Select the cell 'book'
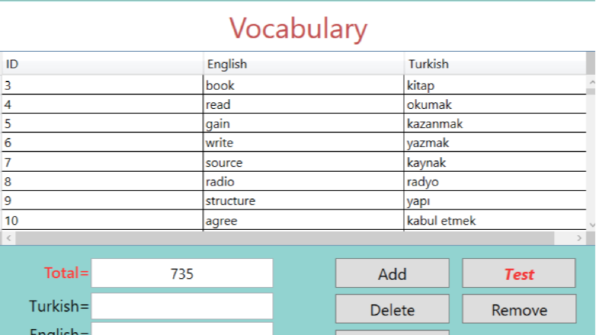The width and height of the screenshot is (596, 335). pyautogui.click(x=304, y=85)
